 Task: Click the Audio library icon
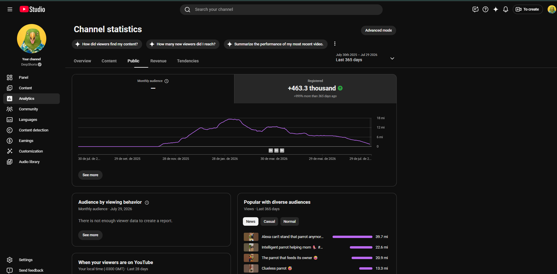10,162
